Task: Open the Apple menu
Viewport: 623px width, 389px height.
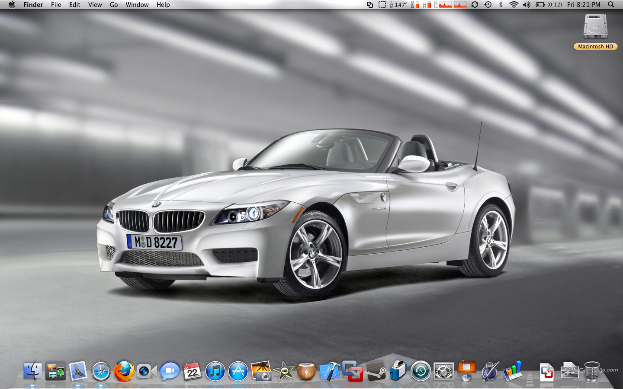Action: pyautogui.click(x=12, y=5)
